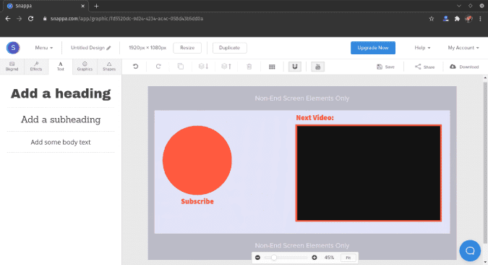
Task: Bring layer forward icon
Action: tap(226, 67)
